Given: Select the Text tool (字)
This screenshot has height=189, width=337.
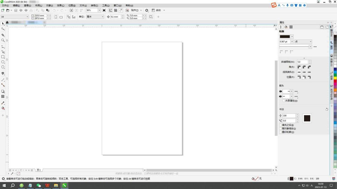Looking at the screenshot, I should [3, 73].
